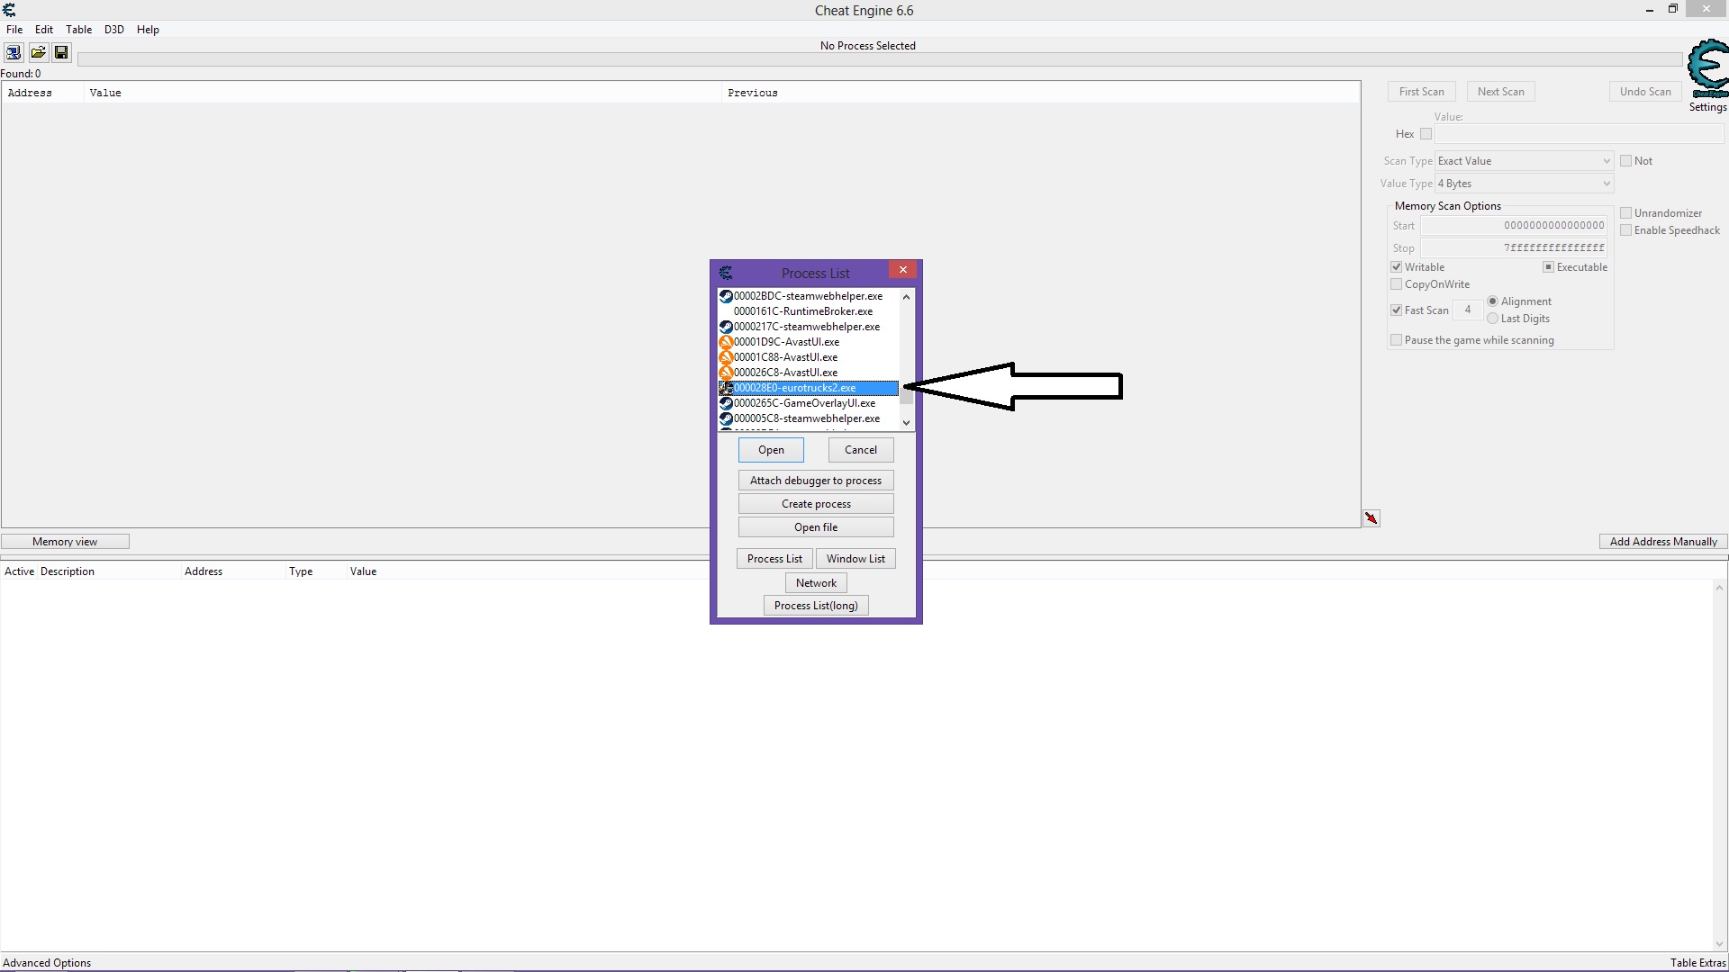Viewport: 1729px width, 972px height.
Task: Select 00001D9C-AvastUI.exe process entry
Action: [785, 342]
